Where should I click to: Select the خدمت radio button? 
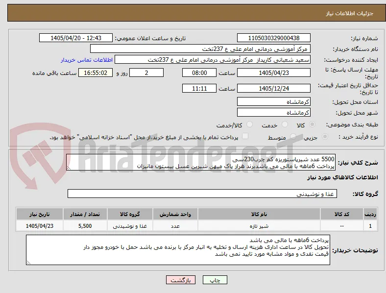(285, 124)
